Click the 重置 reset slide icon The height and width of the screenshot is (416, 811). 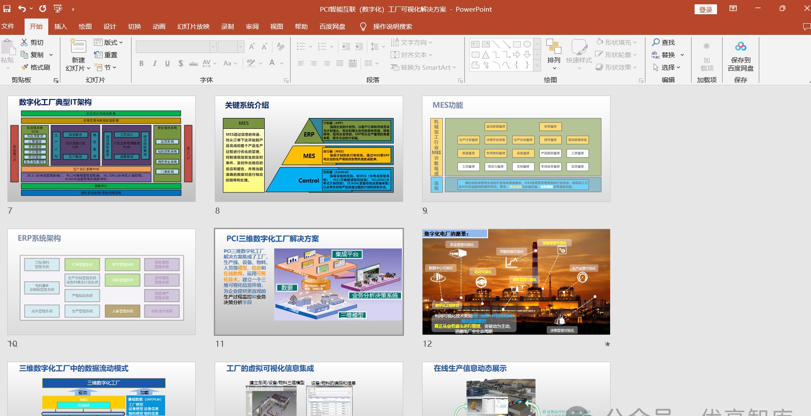[106, 55]
